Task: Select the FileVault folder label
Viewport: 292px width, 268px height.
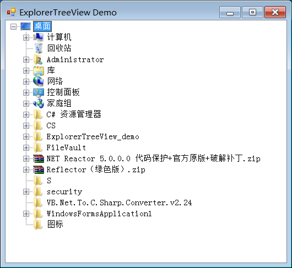Action: coord(66,147)
